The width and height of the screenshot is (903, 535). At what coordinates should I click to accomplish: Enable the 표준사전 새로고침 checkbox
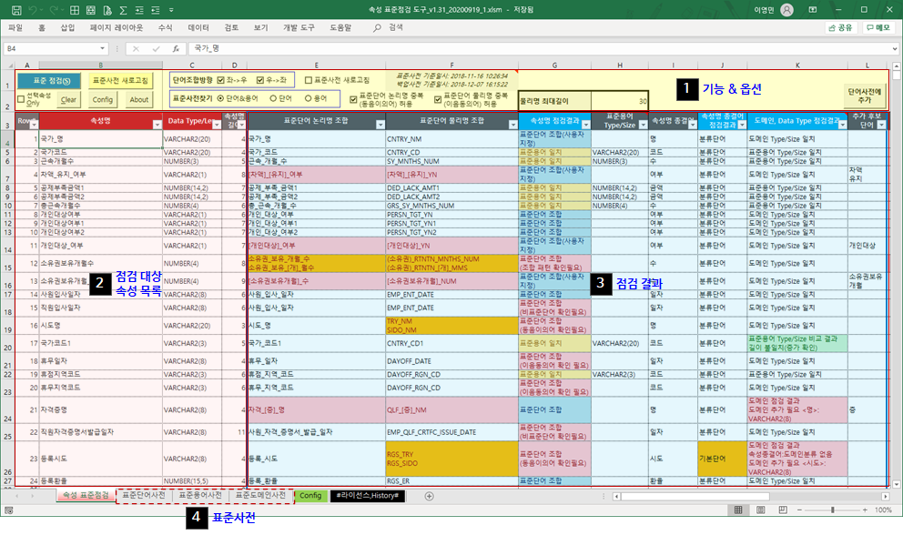[308, 80]
